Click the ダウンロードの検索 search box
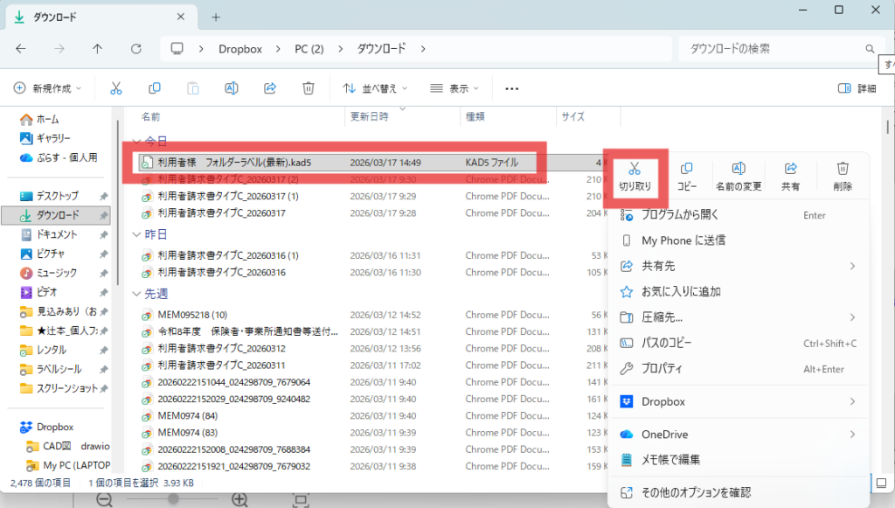This screenshot has width=895, height=508. pos(769,49)
